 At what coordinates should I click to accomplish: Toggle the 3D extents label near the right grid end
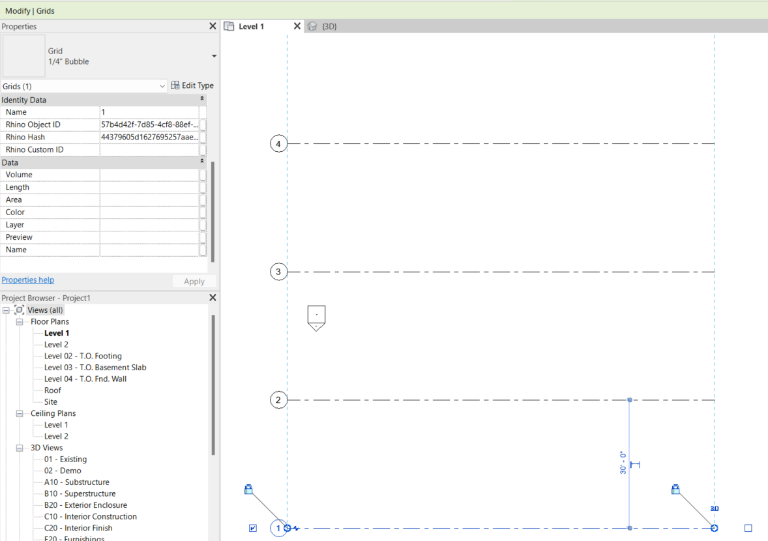tap(715, 508)
